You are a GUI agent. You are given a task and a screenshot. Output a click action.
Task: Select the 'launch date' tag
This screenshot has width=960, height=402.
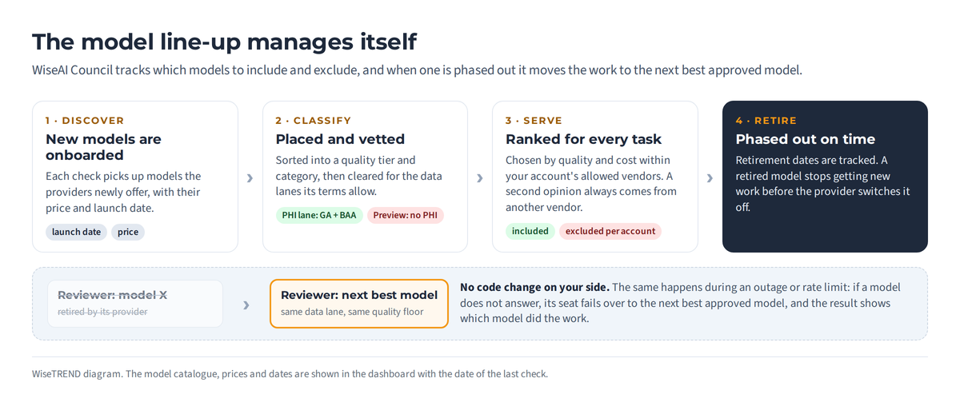76,232
